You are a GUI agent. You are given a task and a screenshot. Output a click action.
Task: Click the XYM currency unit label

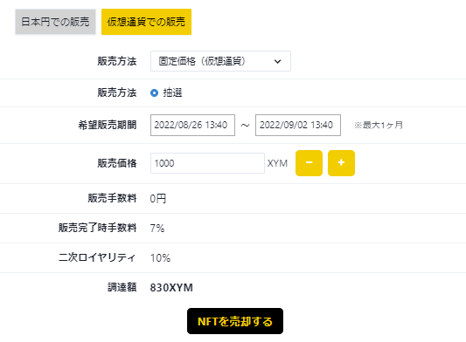click(x=277, y=163)
